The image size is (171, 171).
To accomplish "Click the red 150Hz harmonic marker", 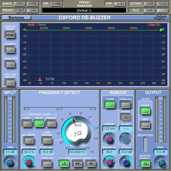I will [85, 30].
